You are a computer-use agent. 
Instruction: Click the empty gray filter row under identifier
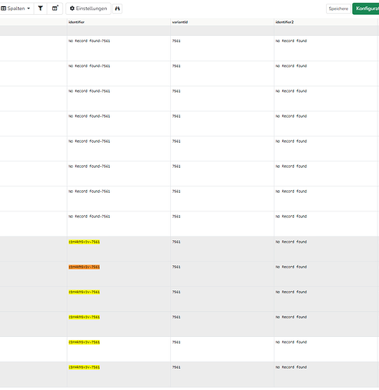click(x=119, y=30)
